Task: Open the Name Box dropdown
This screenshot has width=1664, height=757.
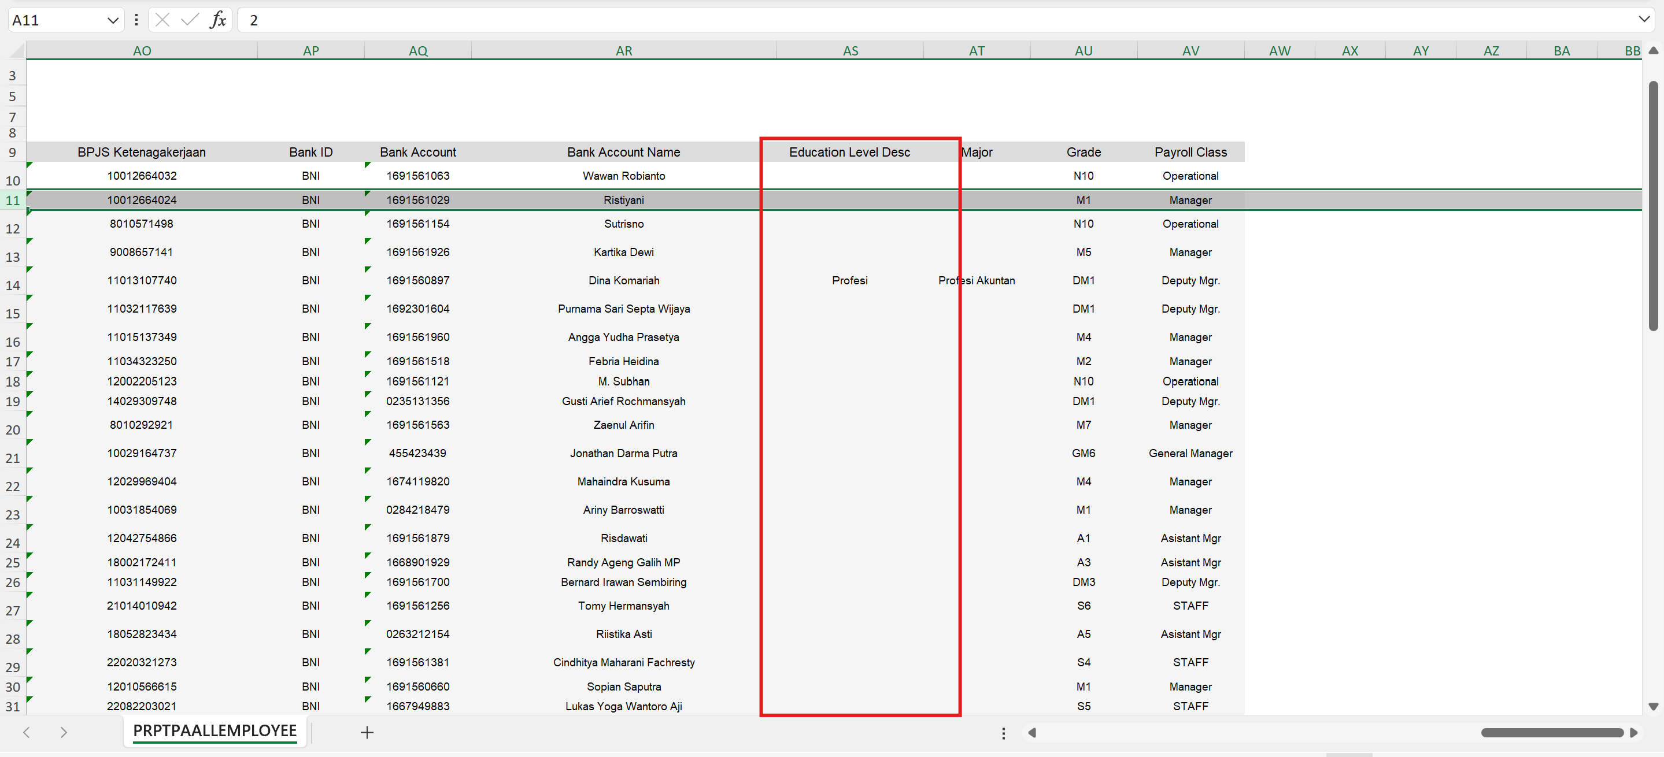Action: [112, 20]
